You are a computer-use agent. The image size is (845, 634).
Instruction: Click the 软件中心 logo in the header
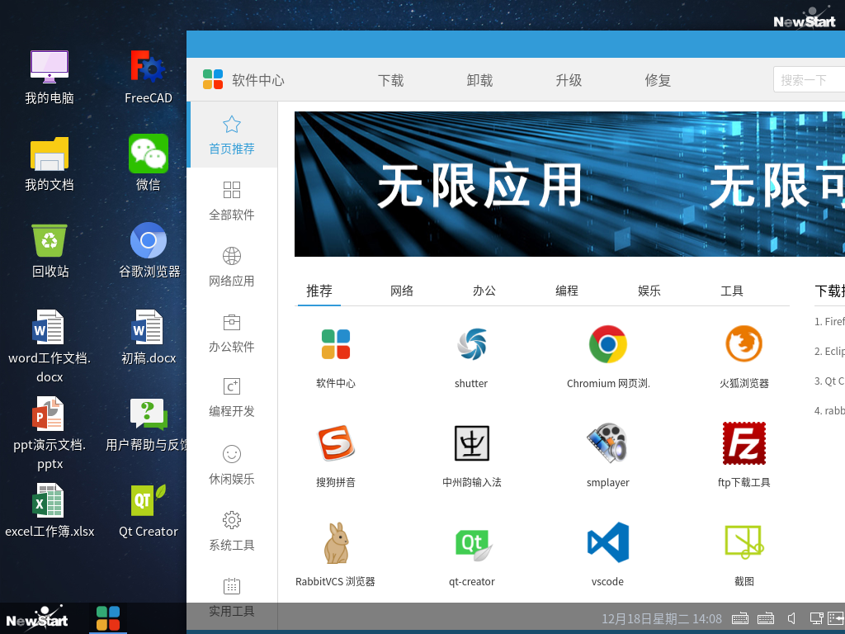[213, 79]
